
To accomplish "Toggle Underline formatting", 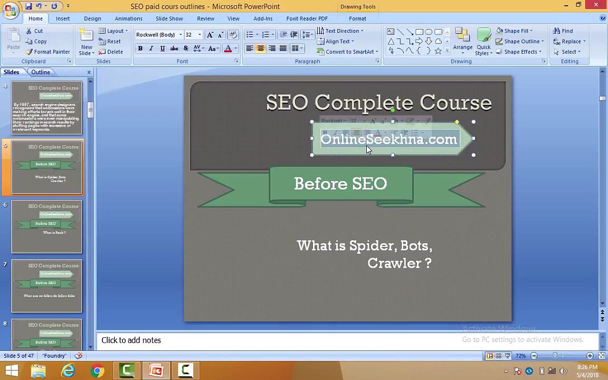I will [163, 48].
